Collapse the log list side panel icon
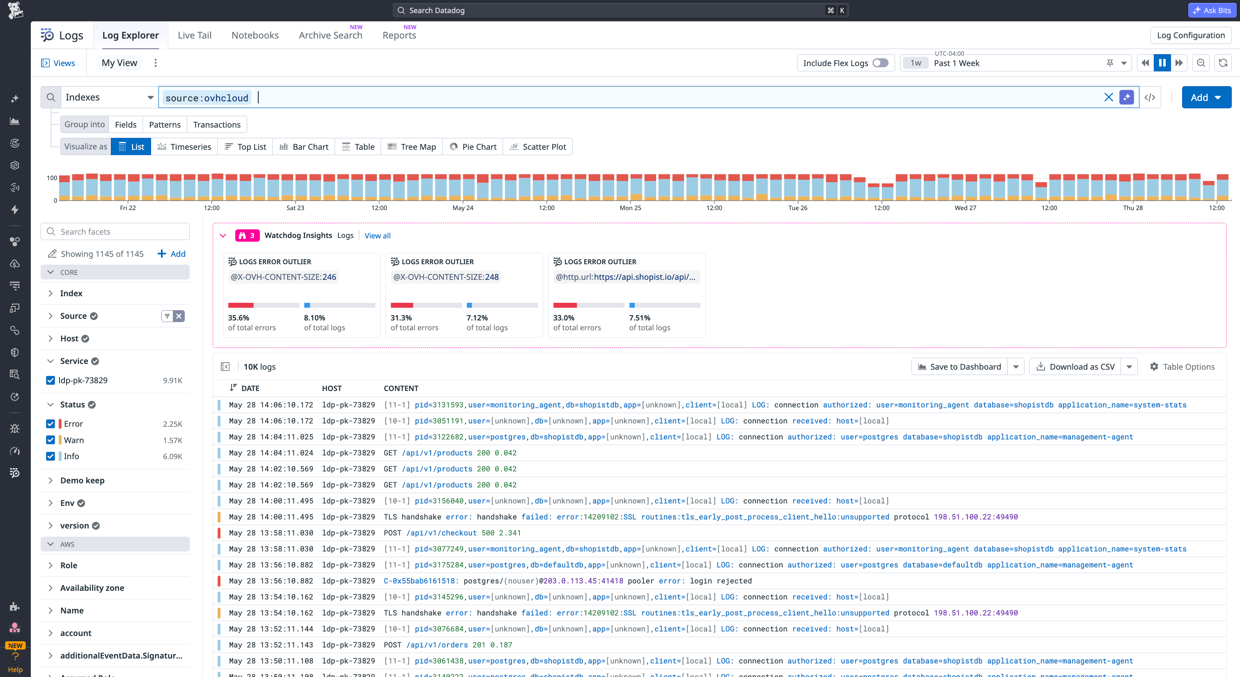This screenshot has width=1240, height=677. [225, 367]
